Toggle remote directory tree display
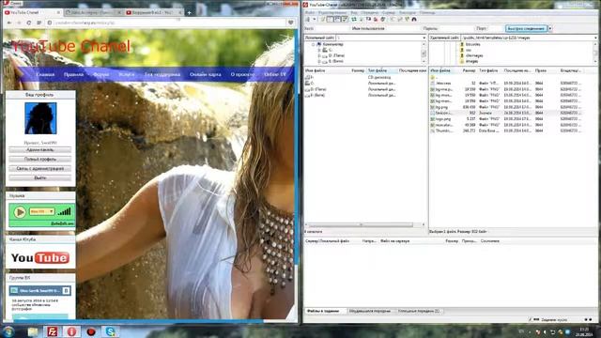This screenshot has width=601, height=338. point(338,19)
